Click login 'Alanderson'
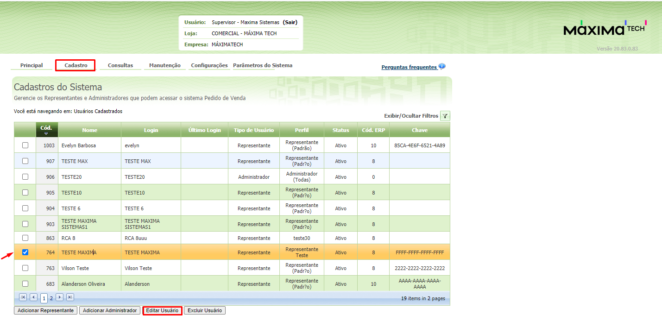Viewport: 662px width, 321px height. [137, 284]
